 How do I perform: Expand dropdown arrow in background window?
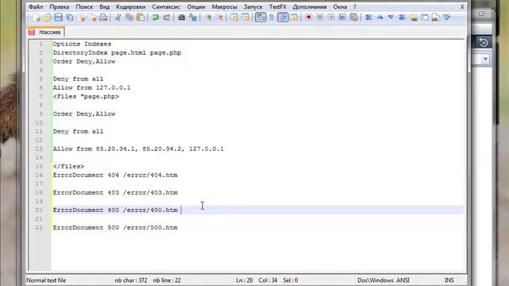(485, 59)
